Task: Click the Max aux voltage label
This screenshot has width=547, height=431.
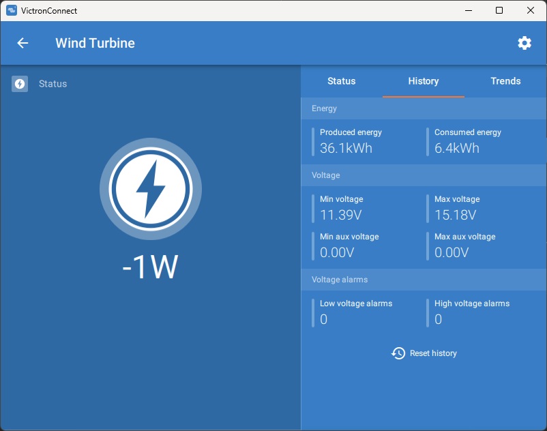Action: tap(464, 237)
